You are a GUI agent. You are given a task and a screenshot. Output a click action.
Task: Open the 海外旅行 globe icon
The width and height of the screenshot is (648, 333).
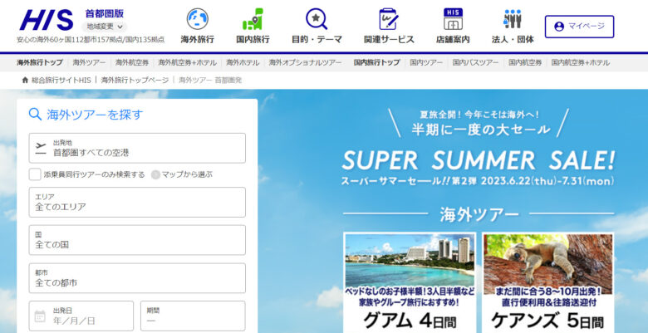(x=197, y=19)
